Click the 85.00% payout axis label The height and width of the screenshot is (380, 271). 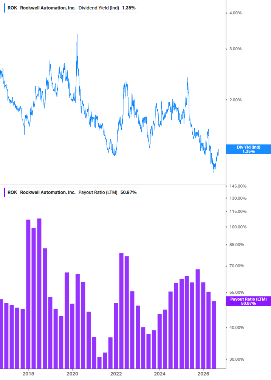click(237, 245)
